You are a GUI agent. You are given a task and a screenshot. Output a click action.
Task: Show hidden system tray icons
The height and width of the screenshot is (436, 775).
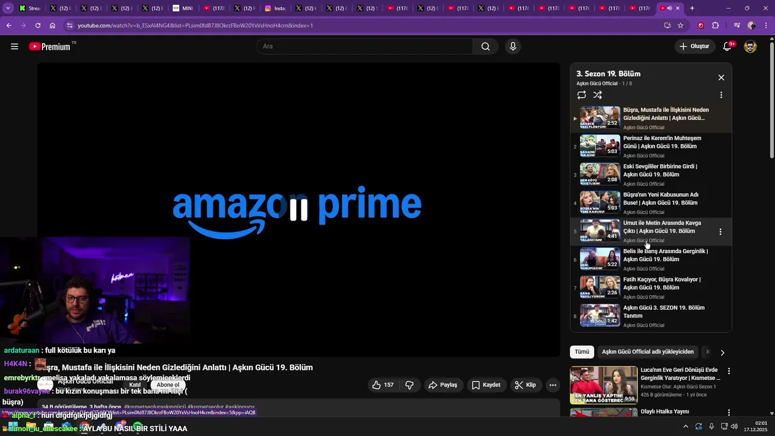[685, 426]
